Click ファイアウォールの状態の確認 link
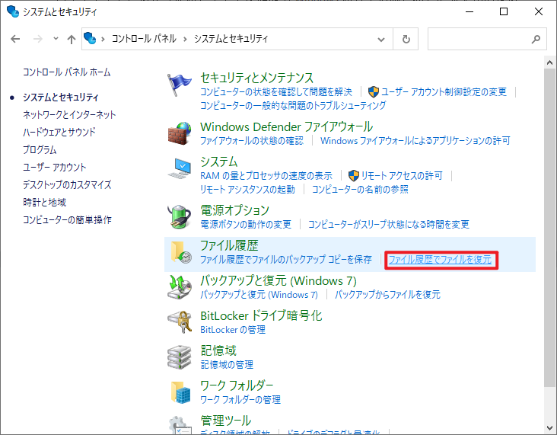Viewport: 557px width, 435px height. click(x=252, y=140)
